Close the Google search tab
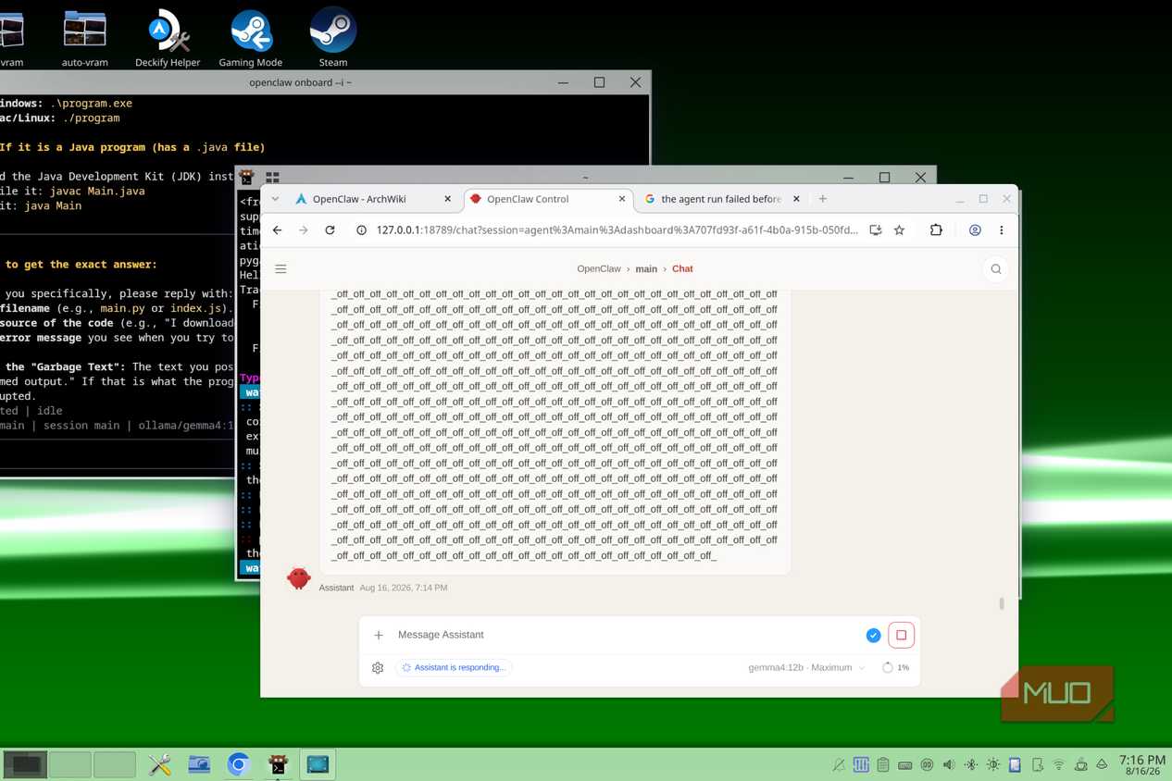 [796, 199]
